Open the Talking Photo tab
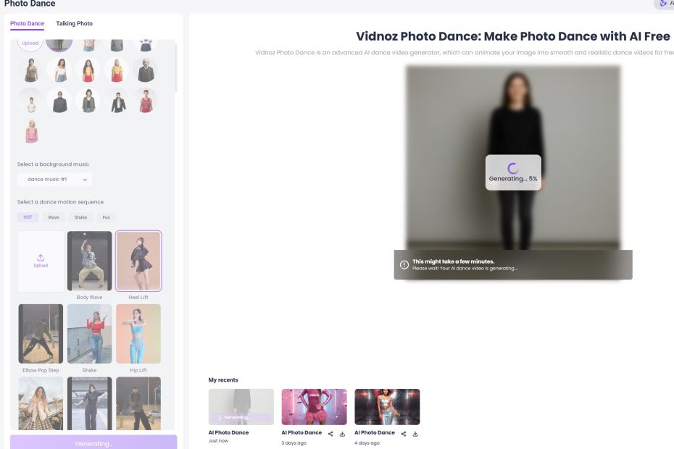This screenshot has width=674, height=449. pyautogui.click(x=75, y=24)
